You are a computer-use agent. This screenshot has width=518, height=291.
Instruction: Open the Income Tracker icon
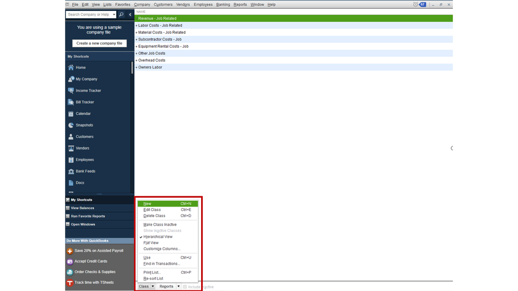pyautogui.click(x=71, y=91)
